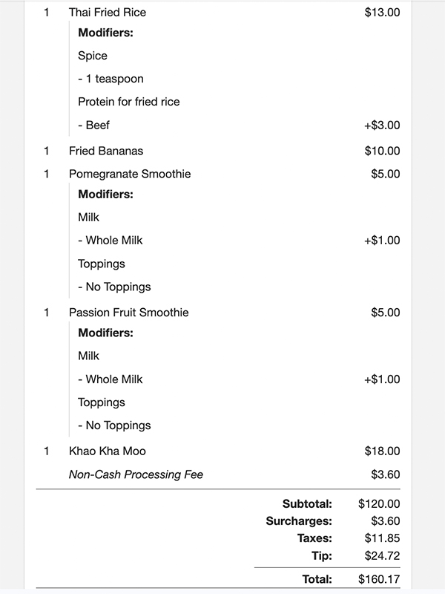
Task: Select the Fried Bananas line item
Action: (106, 151)
